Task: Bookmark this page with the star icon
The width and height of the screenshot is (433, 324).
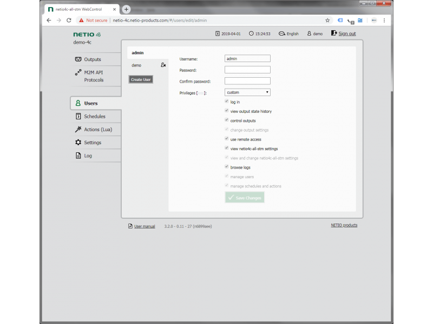Action: pyautogui.click(x=327, y=21)
